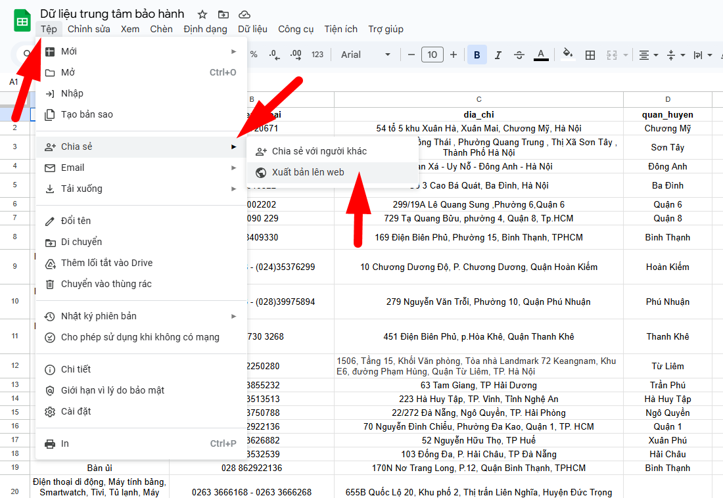This screenshot has height=498, width=723.
Task: Star this spreadsheet document
Action: [202, 14]
